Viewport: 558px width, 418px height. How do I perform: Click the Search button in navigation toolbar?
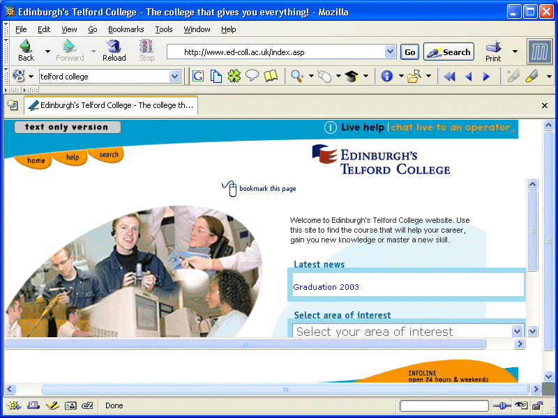(448, 52)
